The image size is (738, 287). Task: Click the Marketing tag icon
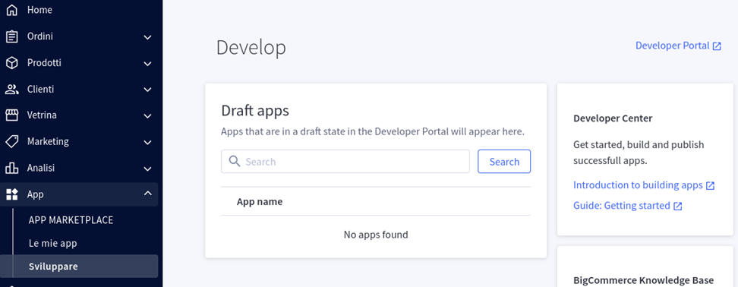[x=11, y=142]
